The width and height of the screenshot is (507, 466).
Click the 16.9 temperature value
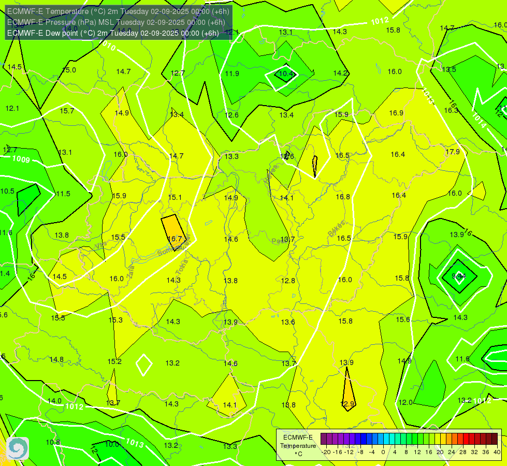pyautogui.click(x=396, y=113)
